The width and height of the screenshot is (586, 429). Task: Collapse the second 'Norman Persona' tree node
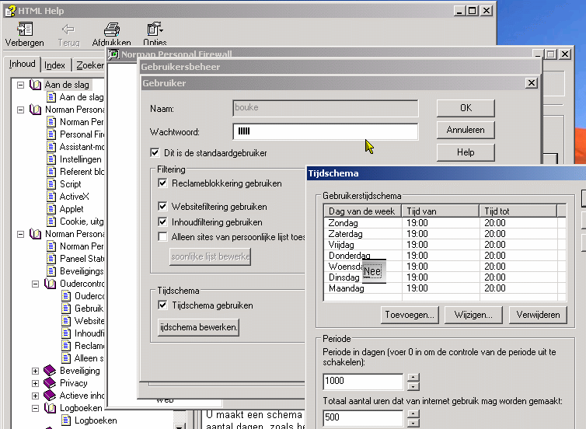tap(20, 234)
